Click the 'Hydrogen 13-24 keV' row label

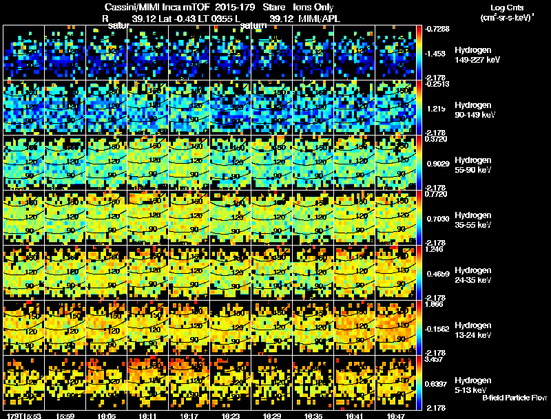coord(473,330)
